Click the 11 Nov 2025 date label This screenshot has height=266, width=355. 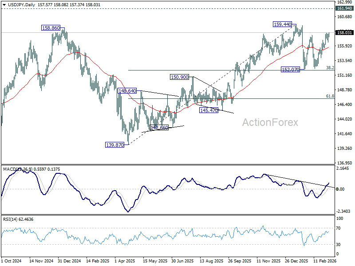point(268,261)
